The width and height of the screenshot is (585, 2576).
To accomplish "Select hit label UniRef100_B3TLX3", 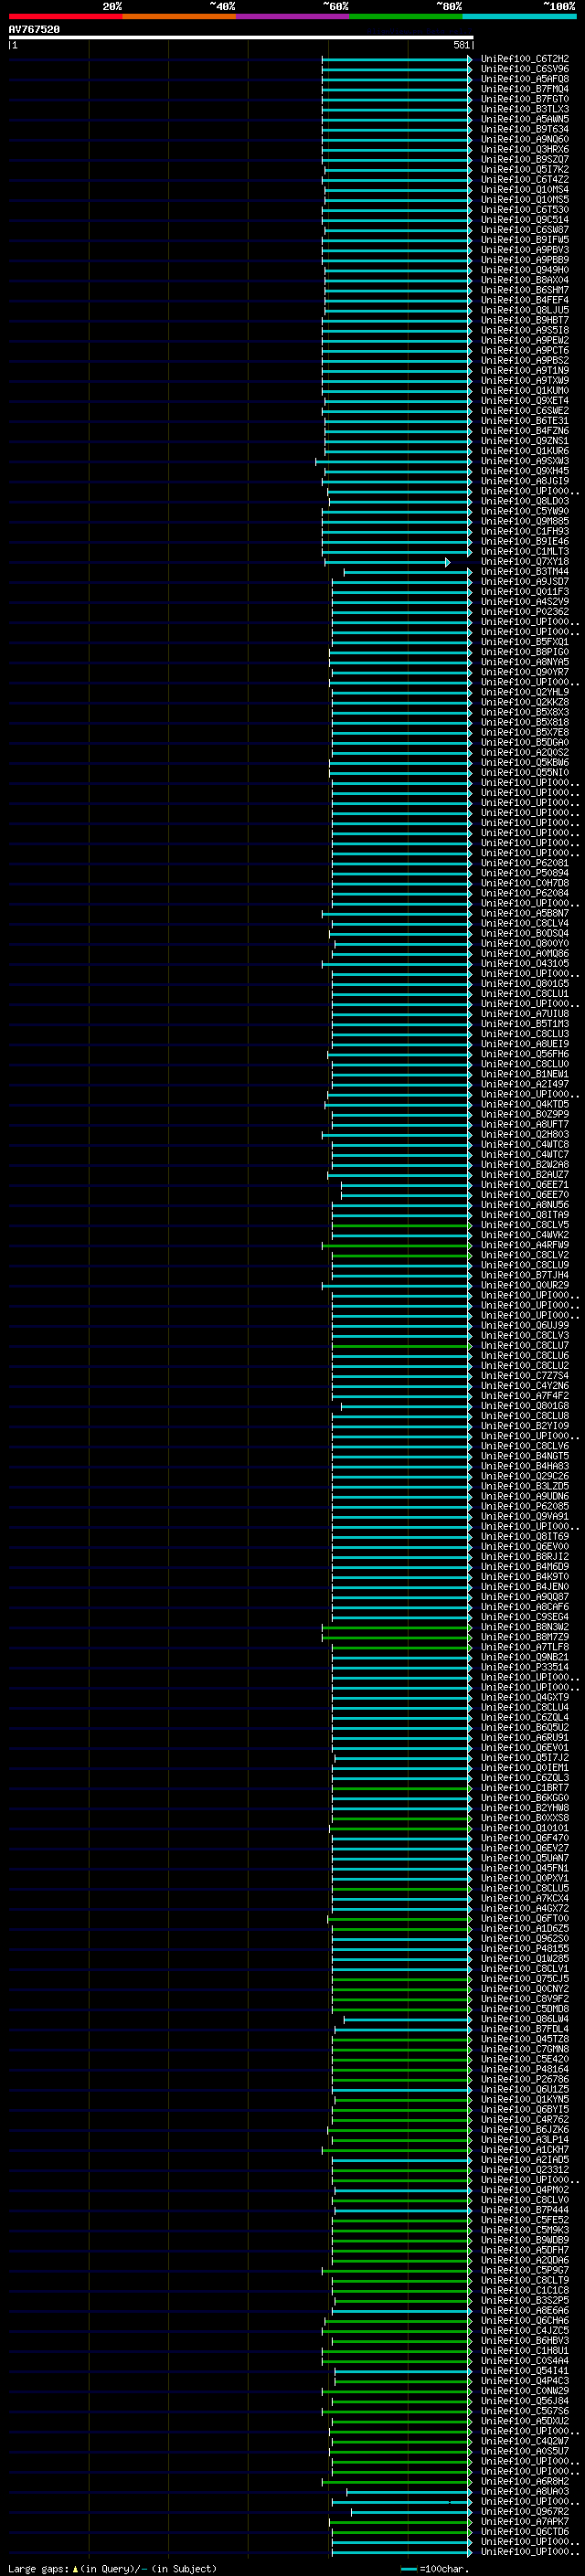I will [x=525, y=109].
